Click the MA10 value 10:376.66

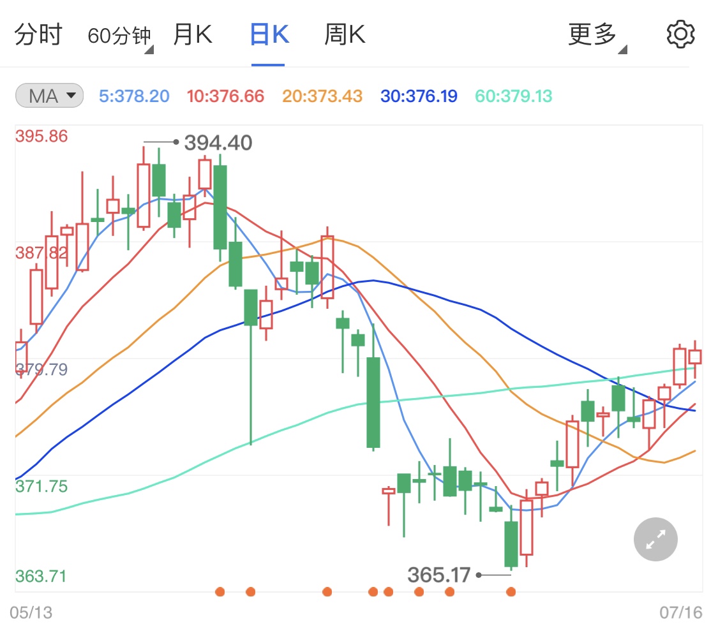click(x=225, y=96)
